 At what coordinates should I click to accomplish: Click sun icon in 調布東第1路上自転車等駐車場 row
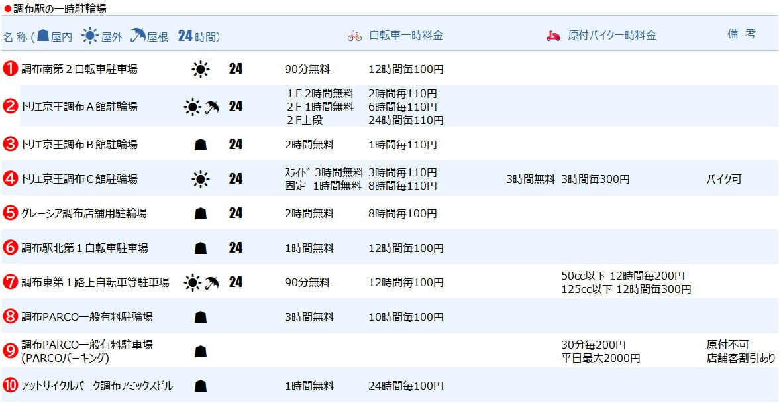[x=192, y=282]
